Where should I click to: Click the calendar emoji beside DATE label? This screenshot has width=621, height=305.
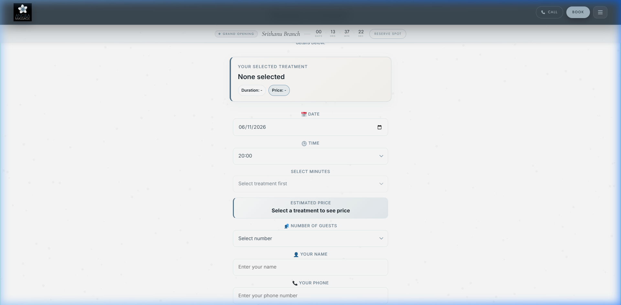click(x=304, y=114)
